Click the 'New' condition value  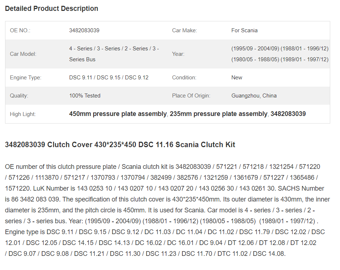point(237,78)
